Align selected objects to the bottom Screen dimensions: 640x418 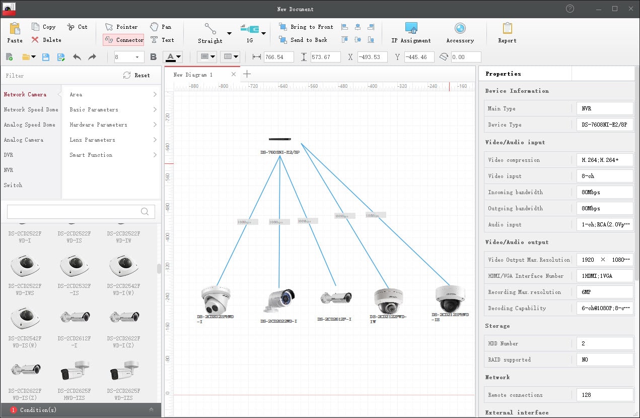[x=371, y=39]
